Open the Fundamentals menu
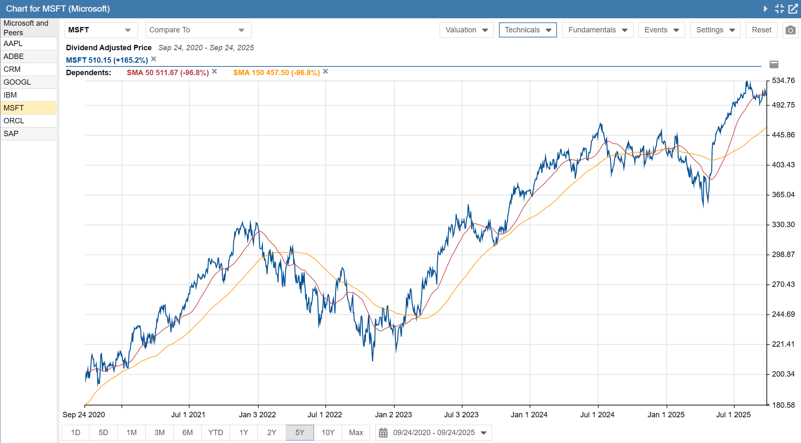 tap(597, 30)
